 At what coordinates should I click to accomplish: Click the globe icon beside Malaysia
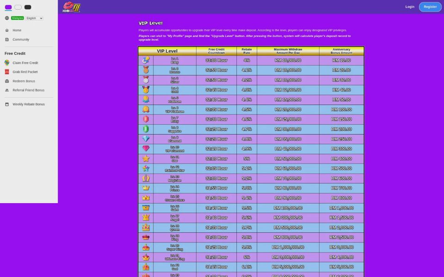(7, 18)
